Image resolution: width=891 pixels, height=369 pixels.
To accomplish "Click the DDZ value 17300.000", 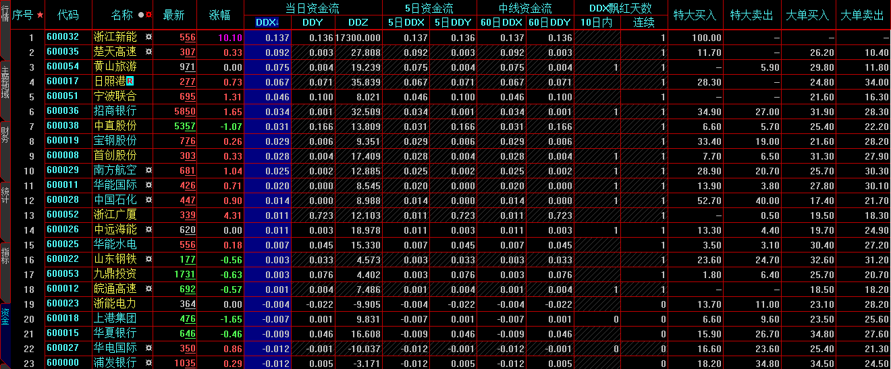I will [x=358, y=38].
